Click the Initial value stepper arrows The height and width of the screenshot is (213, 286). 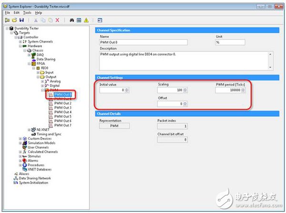tap(127, 90)
